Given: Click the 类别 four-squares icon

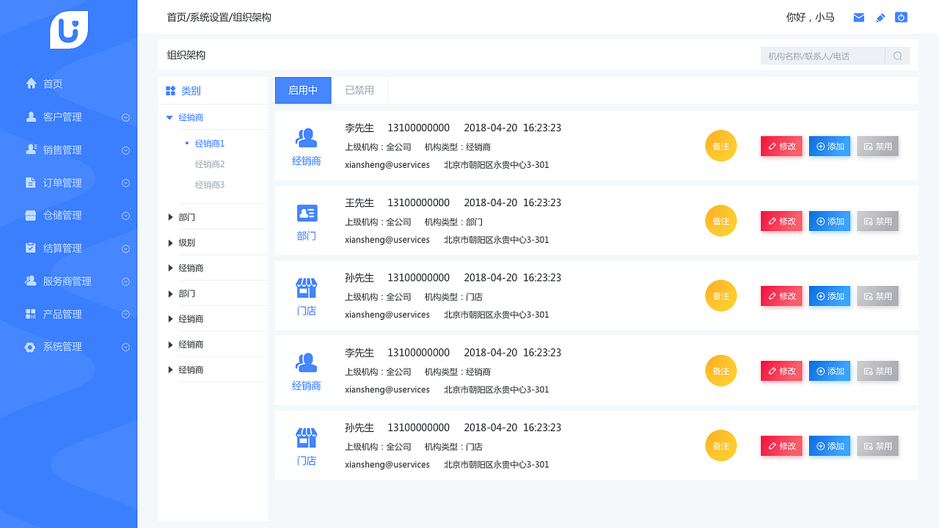Looking at the screenshot, I should pyautogui.click(x=170, y=91).
